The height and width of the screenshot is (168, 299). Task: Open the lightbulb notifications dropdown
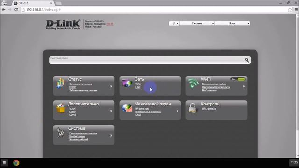click(x=174, y=23)
